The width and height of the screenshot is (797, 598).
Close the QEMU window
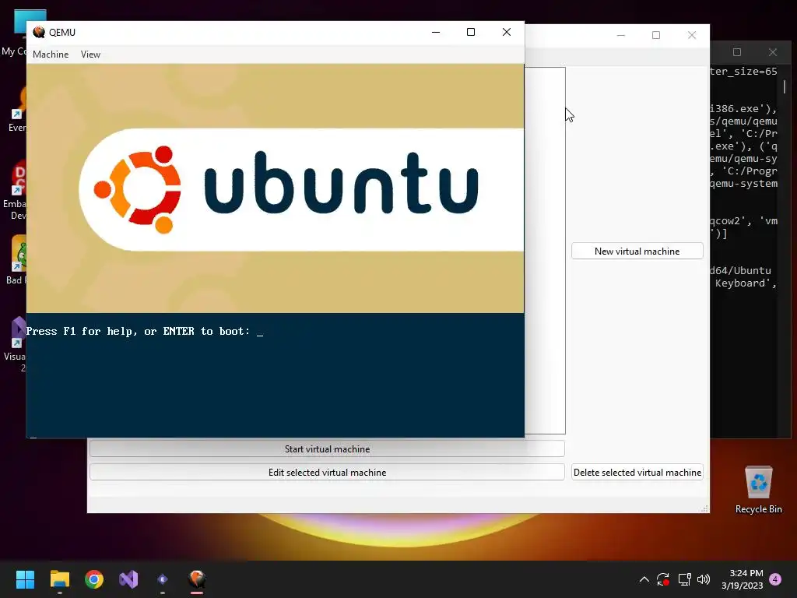pyautogui.click(x=506, y=32)
